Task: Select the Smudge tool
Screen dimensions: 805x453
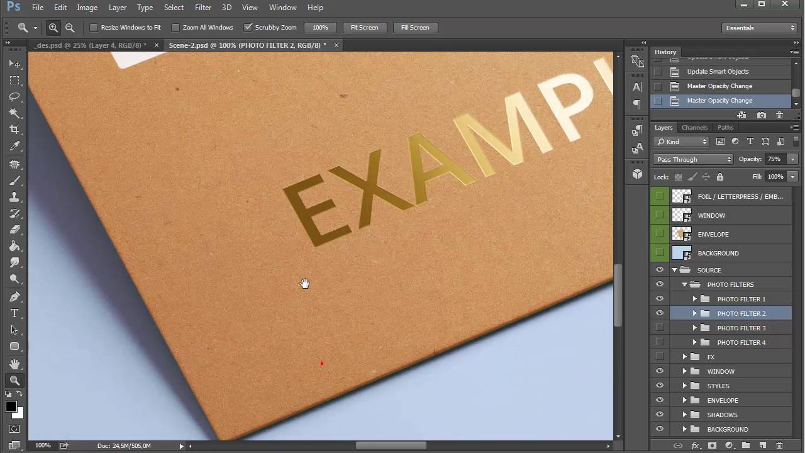Action: click(14, 262)
